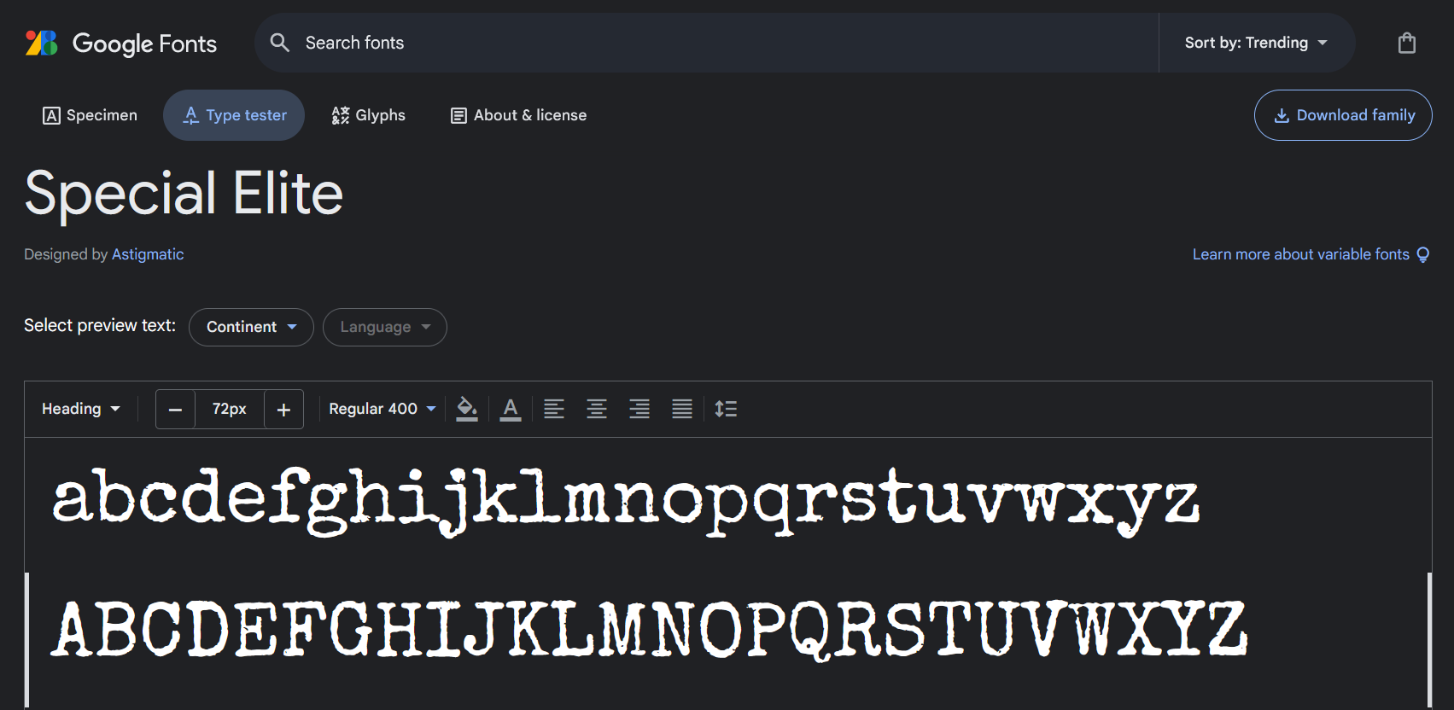Decrease font size with minus button

click(x=176, y=410)
